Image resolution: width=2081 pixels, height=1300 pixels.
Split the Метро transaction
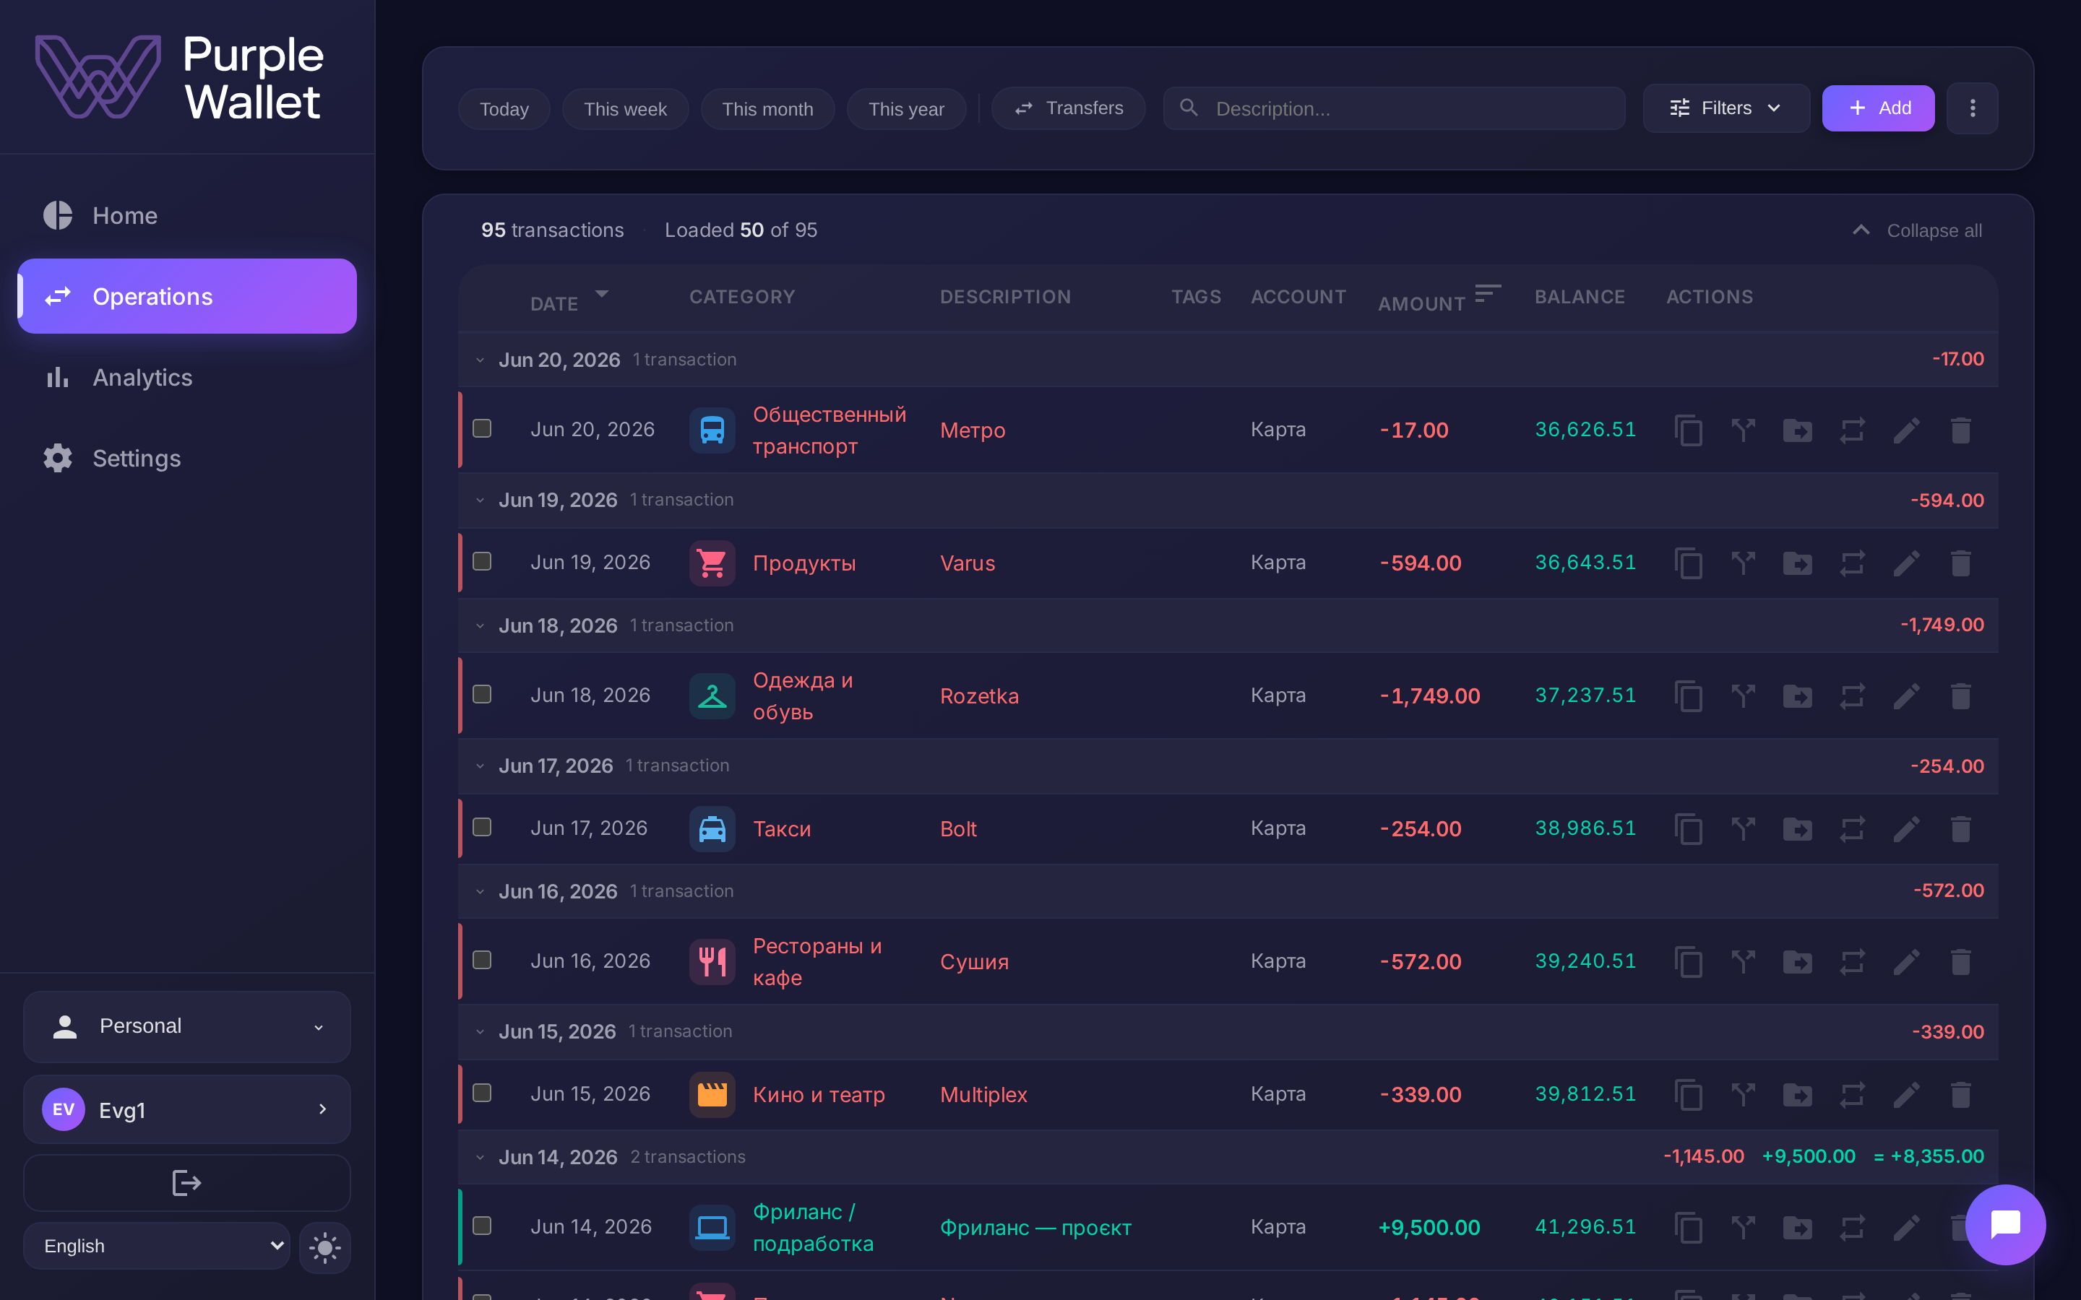(1743, 430)
